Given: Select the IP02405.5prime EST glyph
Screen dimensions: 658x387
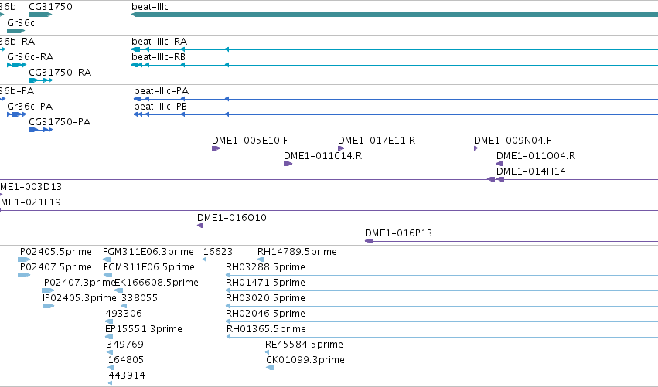Looking at the screenshot, I should pyautogui.click(x=23, y=260).
